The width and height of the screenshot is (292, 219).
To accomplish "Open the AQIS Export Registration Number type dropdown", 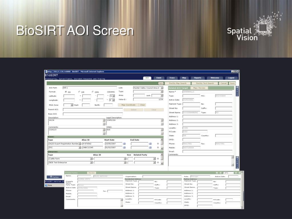I will click(x=80, y=144).
